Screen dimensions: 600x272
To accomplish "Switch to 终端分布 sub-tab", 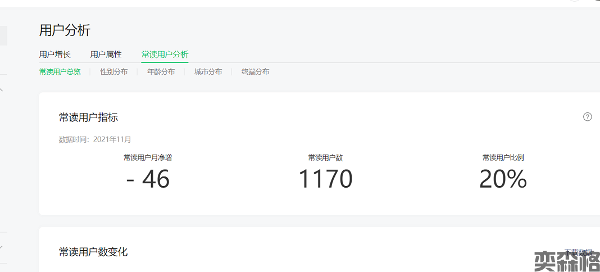I will coord(255,72).
